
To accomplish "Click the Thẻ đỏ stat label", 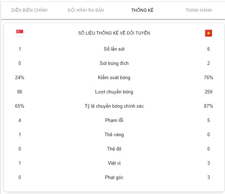I will [114, 149].
